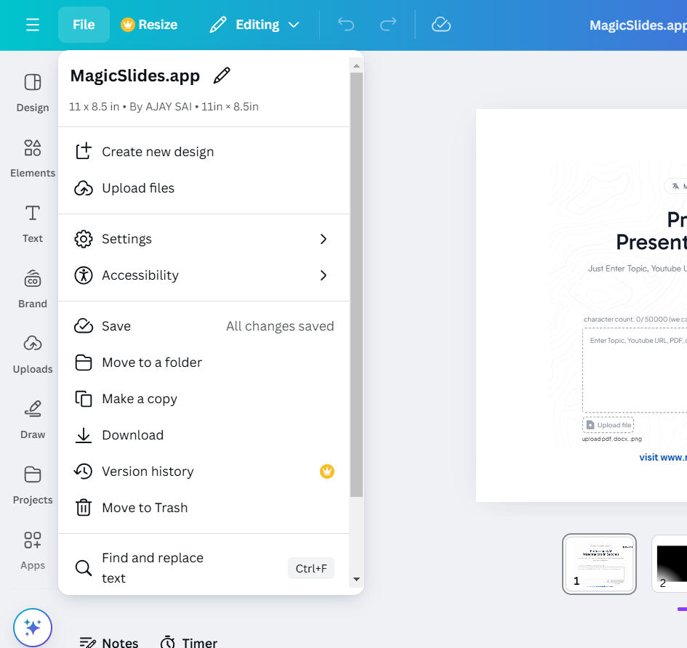This screenshot has width=687, height=648.
Task: Open the Apps sidebar panel
Action: [33, 551]
